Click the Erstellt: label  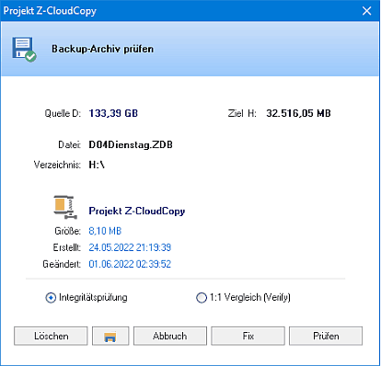(x=67, y=247)
